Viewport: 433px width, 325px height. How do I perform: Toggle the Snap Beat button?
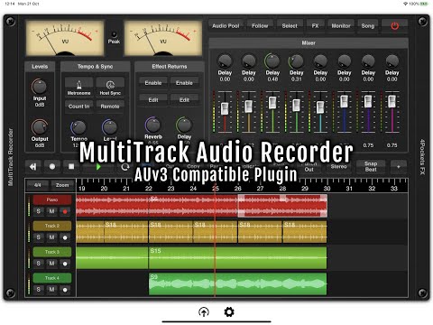371,166
